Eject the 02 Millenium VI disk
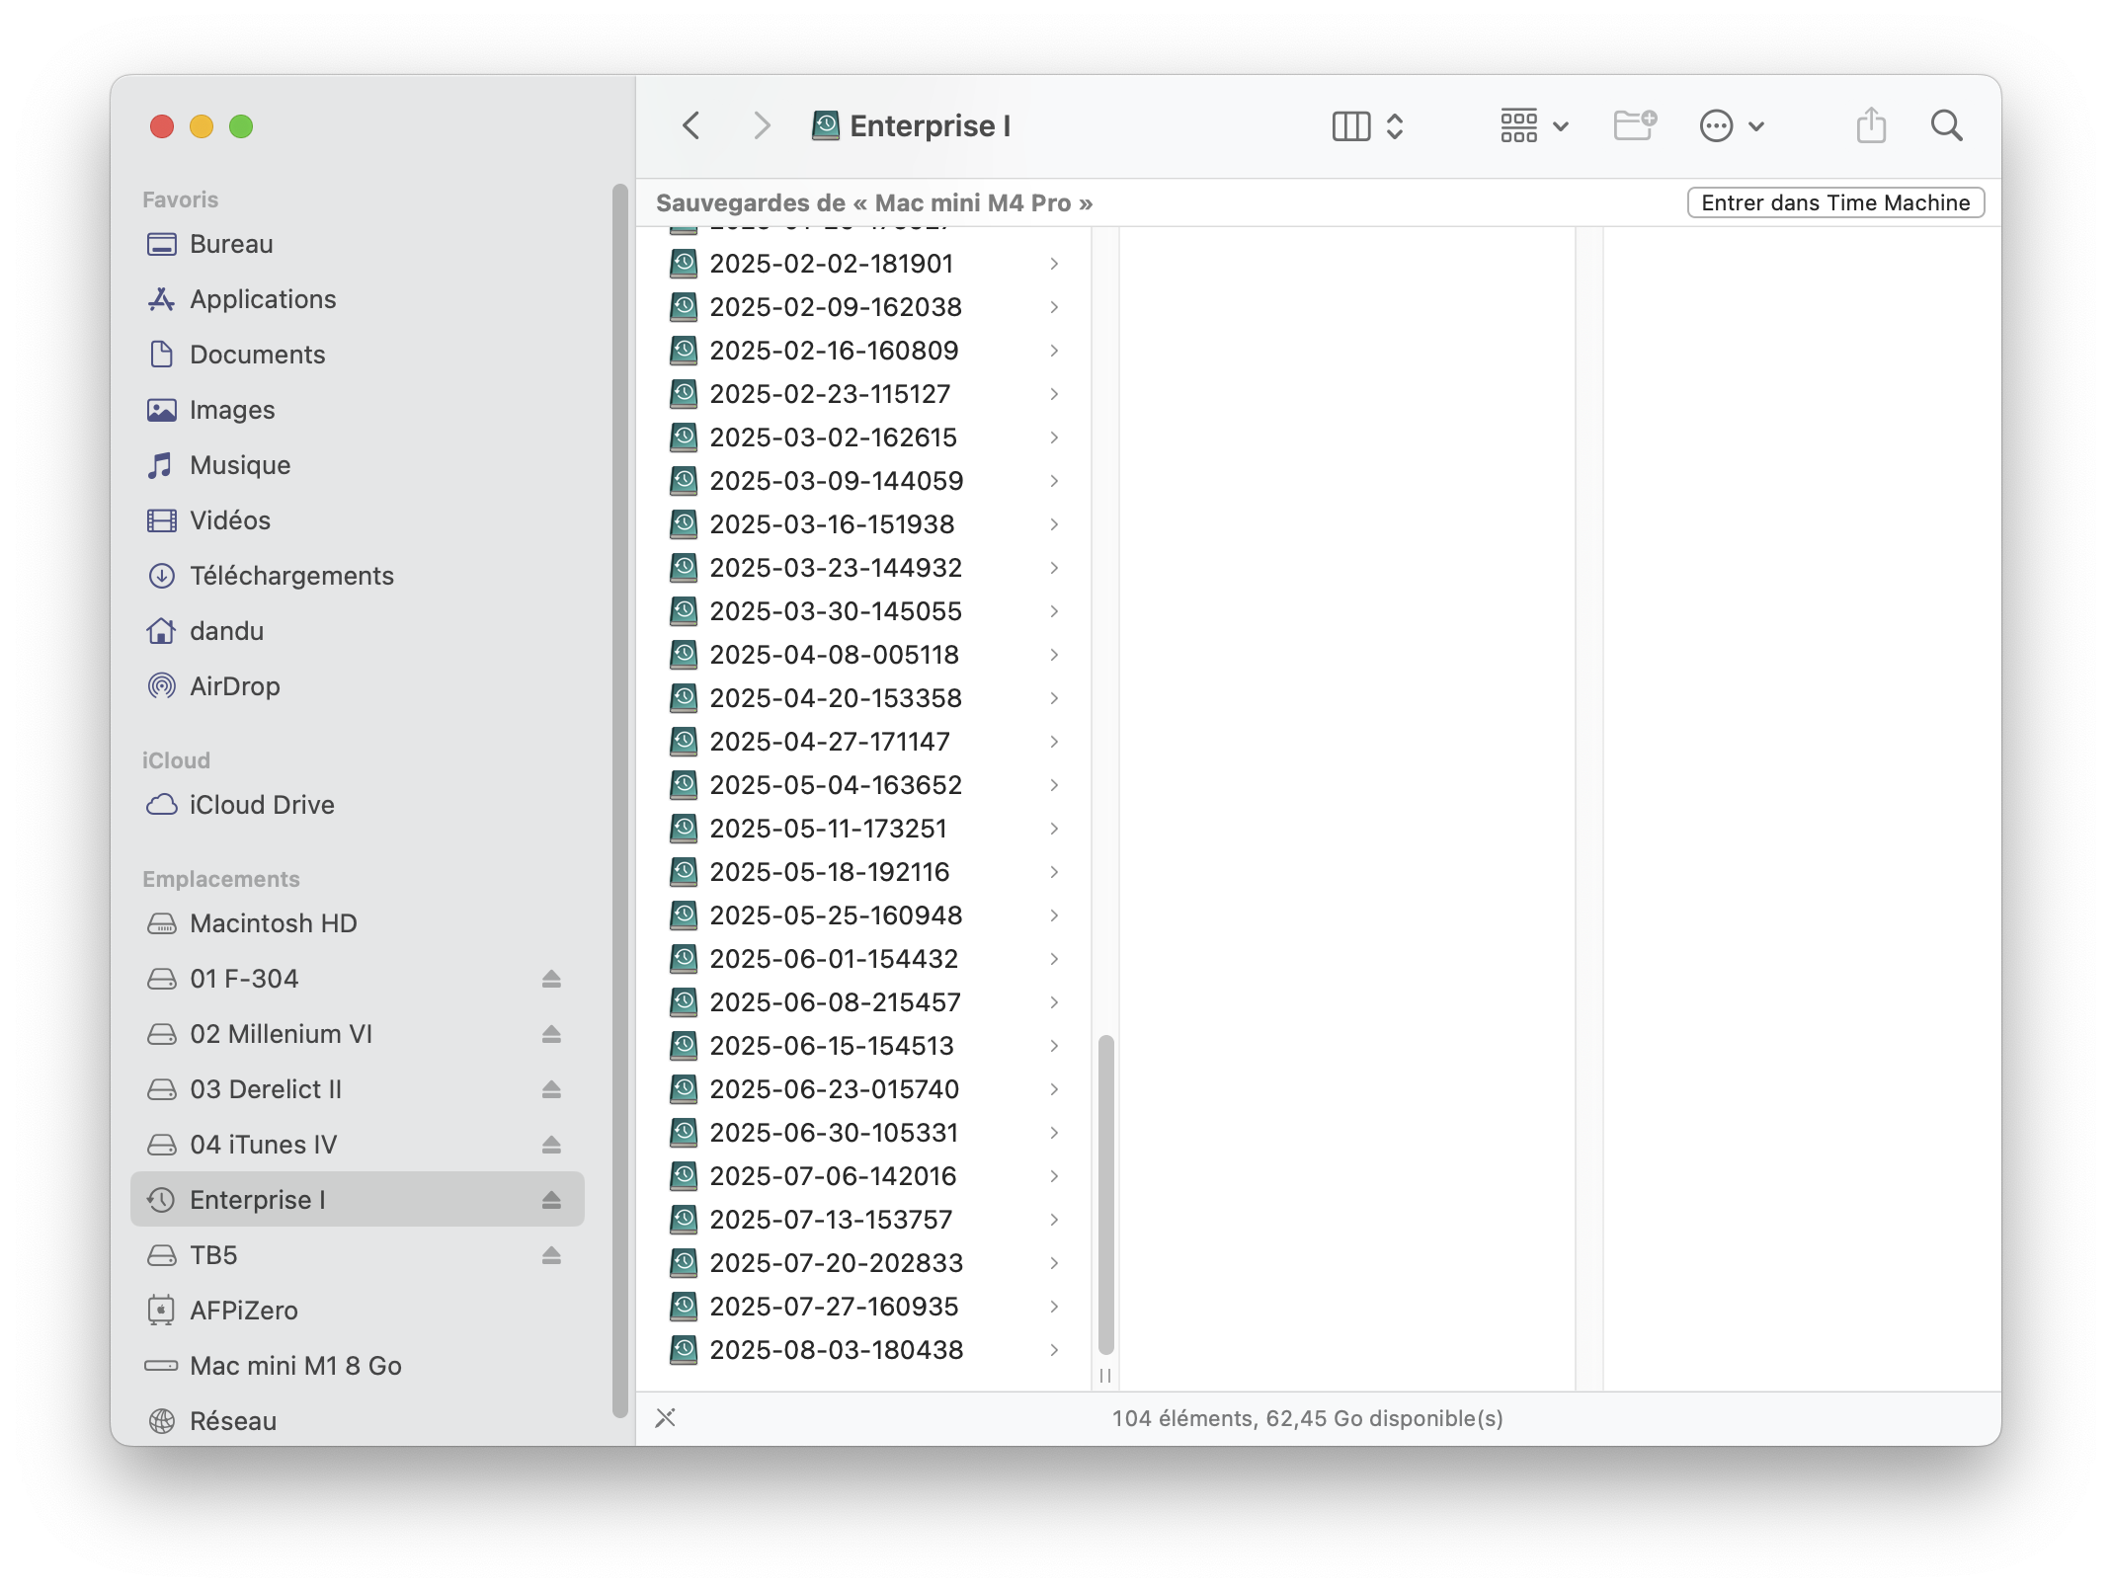 [551, 1034]
